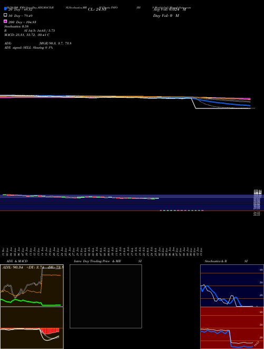The image size is (264, 349).
Task: Select the '20 Day = 48.32' legend text
Action: click(20, 10)
